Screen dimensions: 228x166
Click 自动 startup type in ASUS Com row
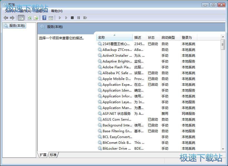[x=165, y=120]
